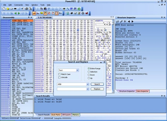
Task: Open the replace term dropdown arrow
Action: (x=87, y=89)
